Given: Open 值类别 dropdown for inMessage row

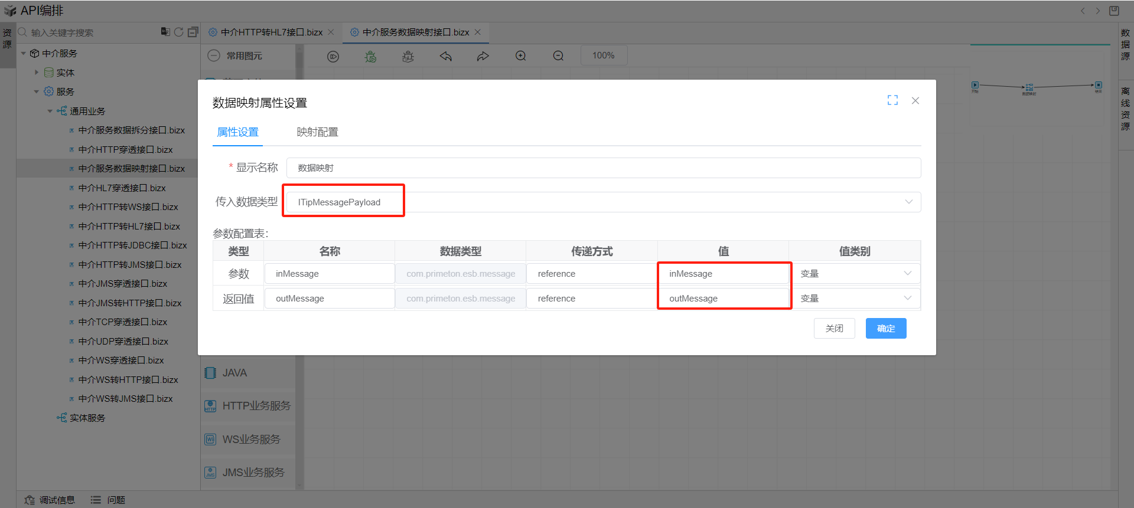Looking at the screenshot, I should point(855,274).
